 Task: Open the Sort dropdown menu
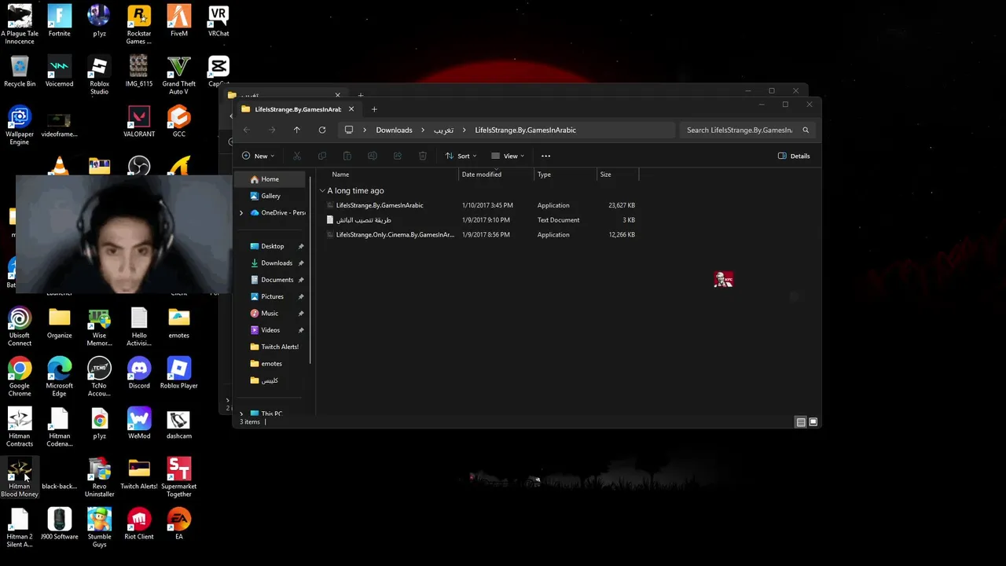(x=462, y=156)
